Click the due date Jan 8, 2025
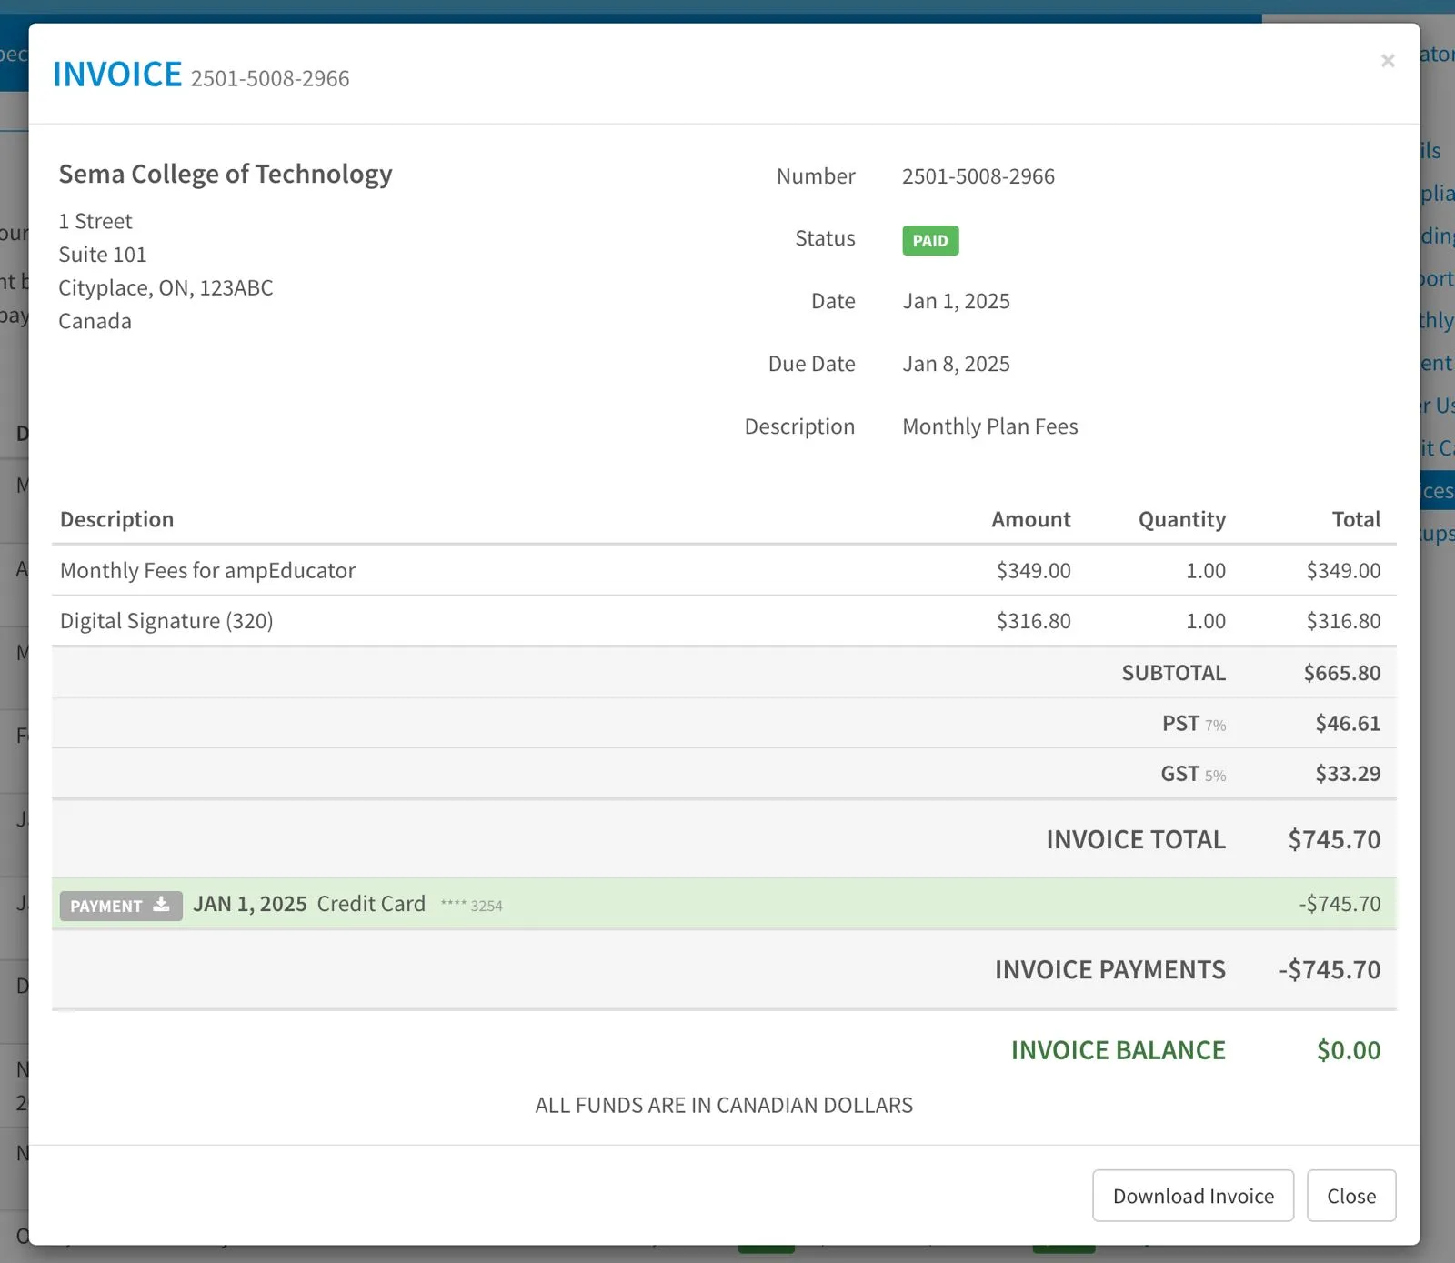Screen dimensions: 1455x1263 (956, 364)
